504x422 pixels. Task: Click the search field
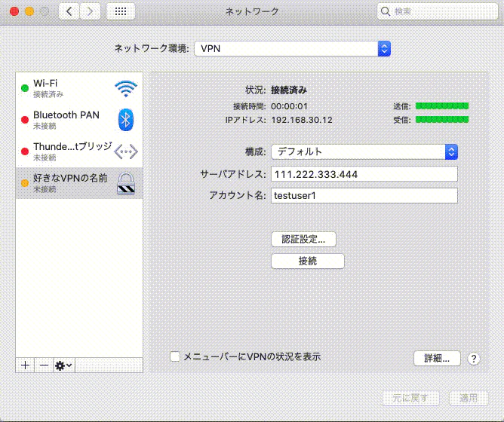(x=437, y=11)
